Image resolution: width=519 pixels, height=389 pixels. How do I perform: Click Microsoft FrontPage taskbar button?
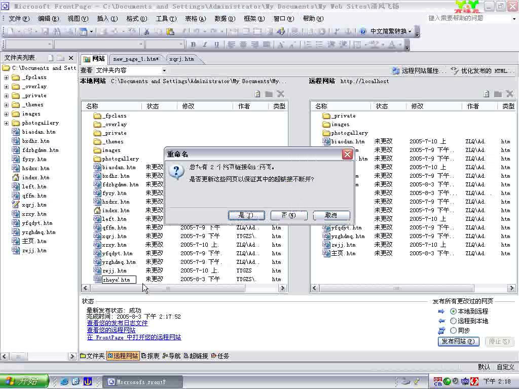pyautogui.click(x=143, y=382)
